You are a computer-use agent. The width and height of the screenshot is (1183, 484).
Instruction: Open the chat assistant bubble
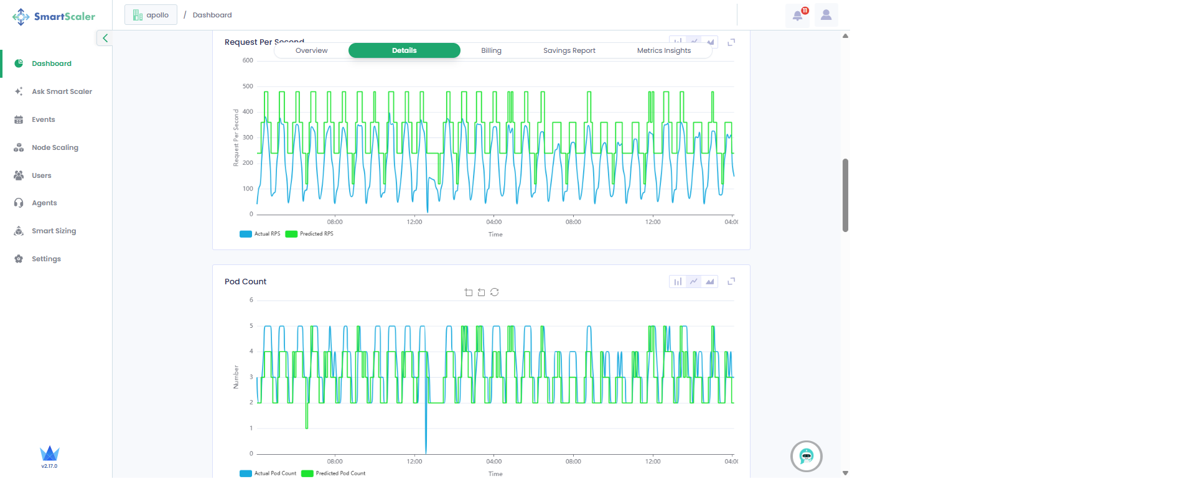[806, 457]
